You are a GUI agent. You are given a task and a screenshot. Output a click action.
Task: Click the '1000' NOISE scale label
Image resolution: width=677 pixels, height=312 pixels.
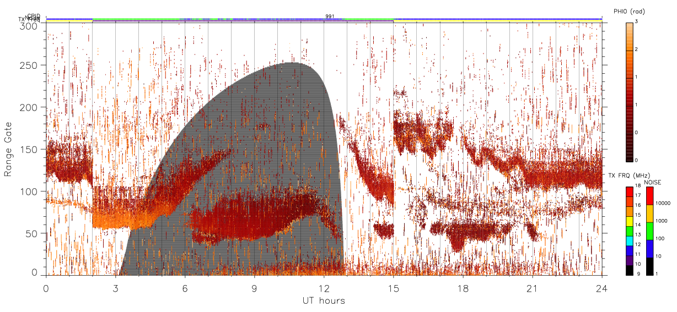(662, 220)
